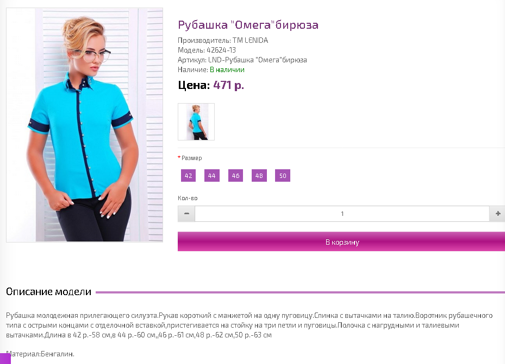
Task: Focus the quantity input field
Action: point(342,214)
